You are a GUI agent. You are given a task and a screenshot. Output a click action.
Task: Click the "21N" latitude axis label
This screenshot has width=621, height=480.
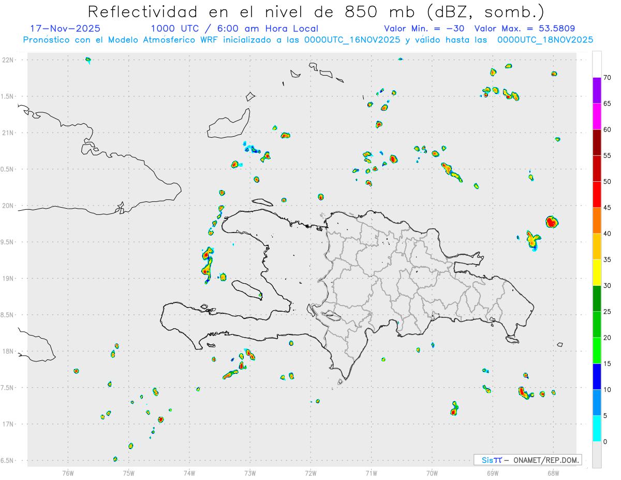(9, 133)
